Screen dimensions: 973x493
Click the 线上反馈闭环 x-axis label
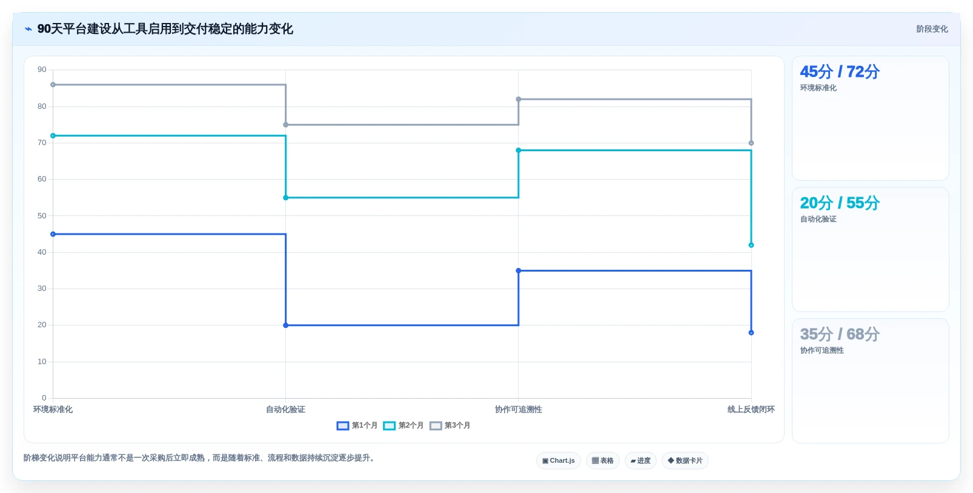click(751, 410)
